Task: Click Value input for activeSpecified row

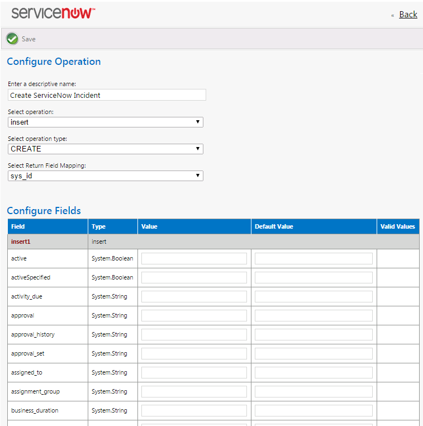Action: (x=194, y=277)
